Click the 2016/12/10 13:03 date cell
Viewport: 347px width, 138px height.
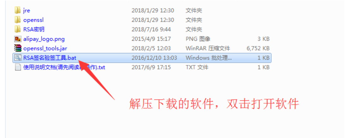point(154,58)
